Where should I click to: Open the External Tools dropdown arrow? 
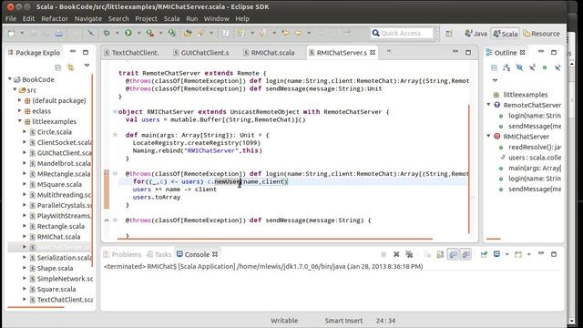pyautogui.click(x=160, y=33)
